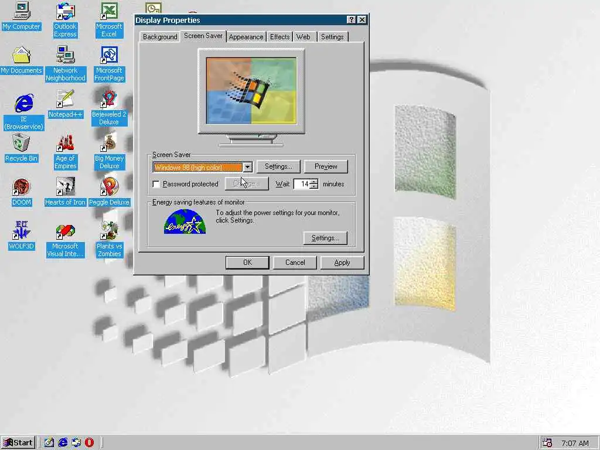This screenshot has width=600, height=450.
Task: Decrease the Wait minutes spinner
Action: point(314,187)
